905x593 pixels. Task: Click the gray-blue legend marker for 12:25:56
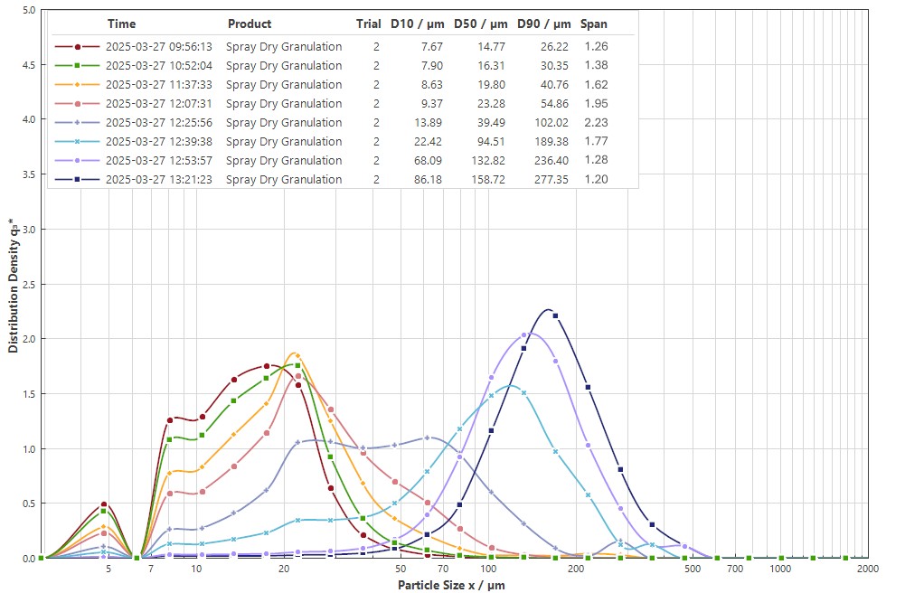[78, 122]
